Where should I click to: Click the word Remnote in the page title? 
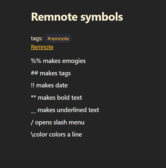click(54, 17)
